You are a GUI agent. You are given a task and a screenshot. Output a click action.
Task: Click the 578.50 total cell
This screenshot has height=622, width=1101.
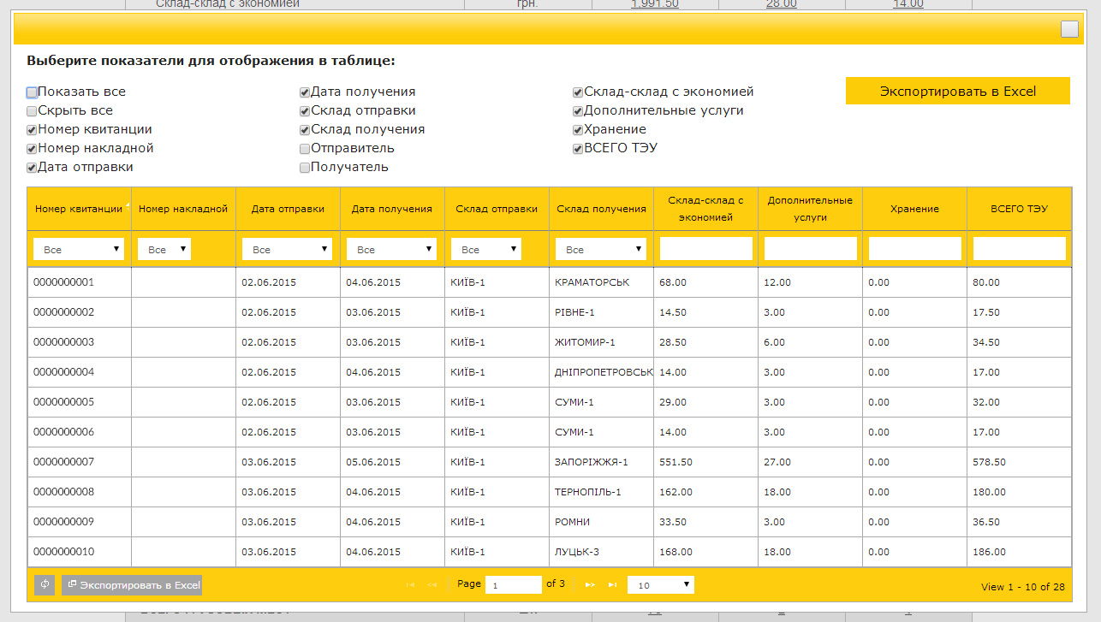coord(1019,462)
